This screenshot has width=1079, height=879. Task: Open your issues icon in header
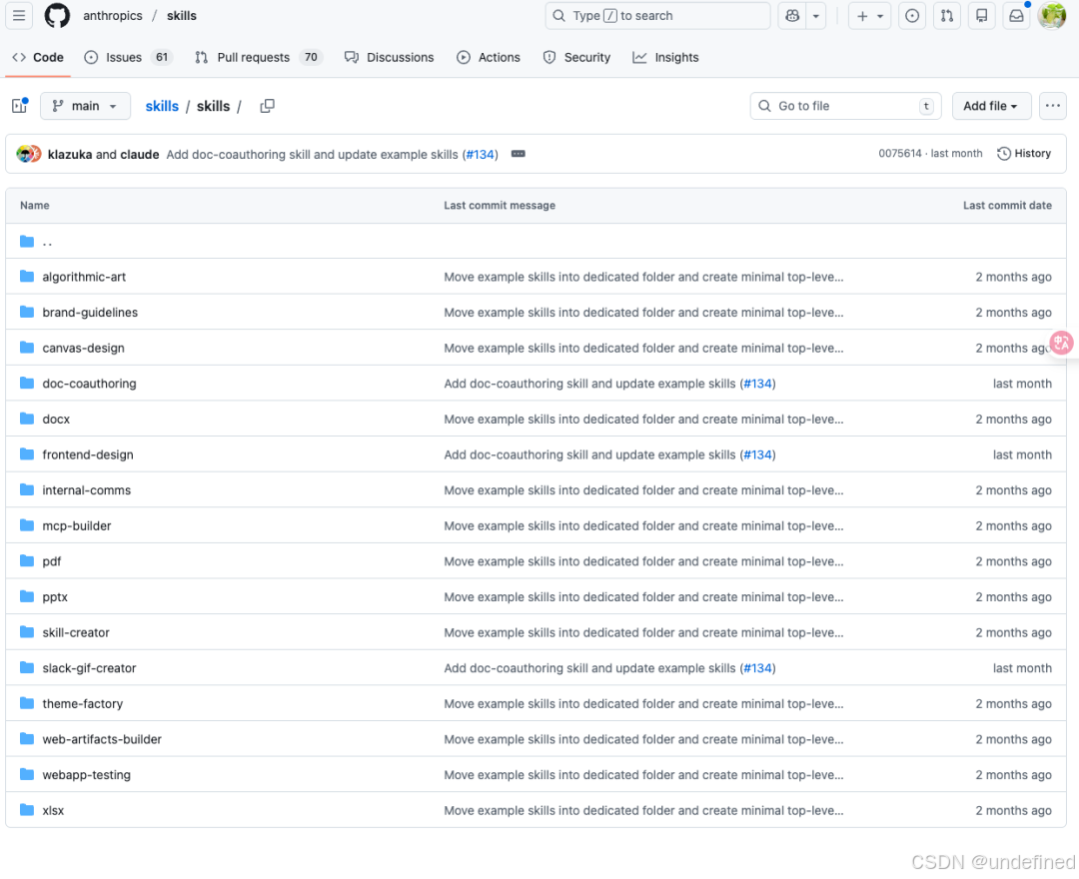pos(912,15)
